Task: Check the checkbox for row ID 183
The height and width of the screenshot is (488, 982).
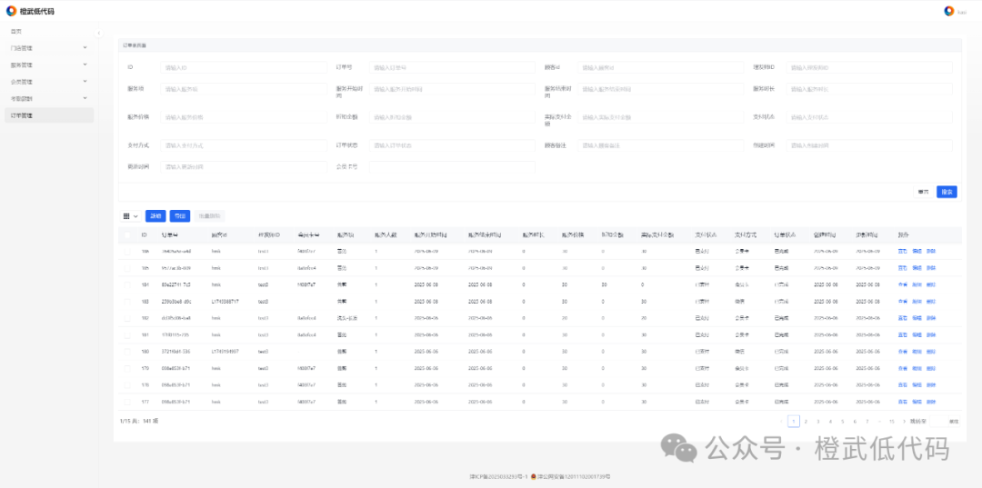Action: (128, 301)
